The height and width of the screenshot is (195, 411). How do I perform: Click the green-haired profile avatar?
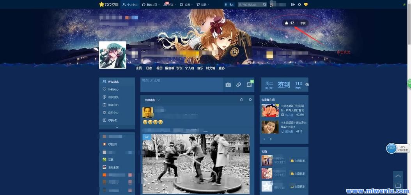tap(112, 55)
